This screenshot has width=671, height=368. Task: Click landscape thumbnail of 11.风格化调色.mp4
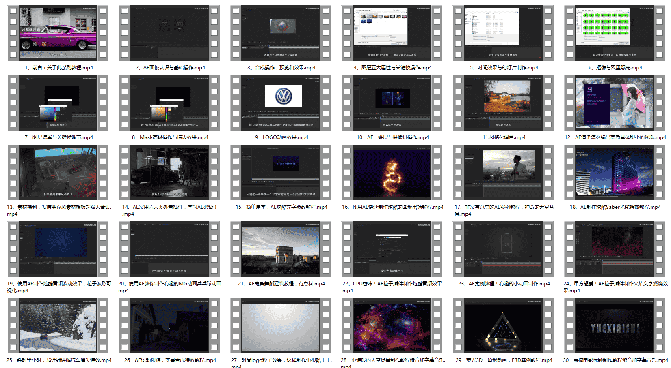tap(503, 103)
